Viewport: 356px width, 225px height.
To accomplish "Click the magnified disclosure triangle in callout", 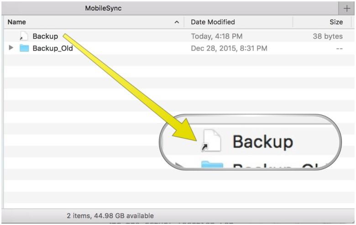I will (180, 166).
